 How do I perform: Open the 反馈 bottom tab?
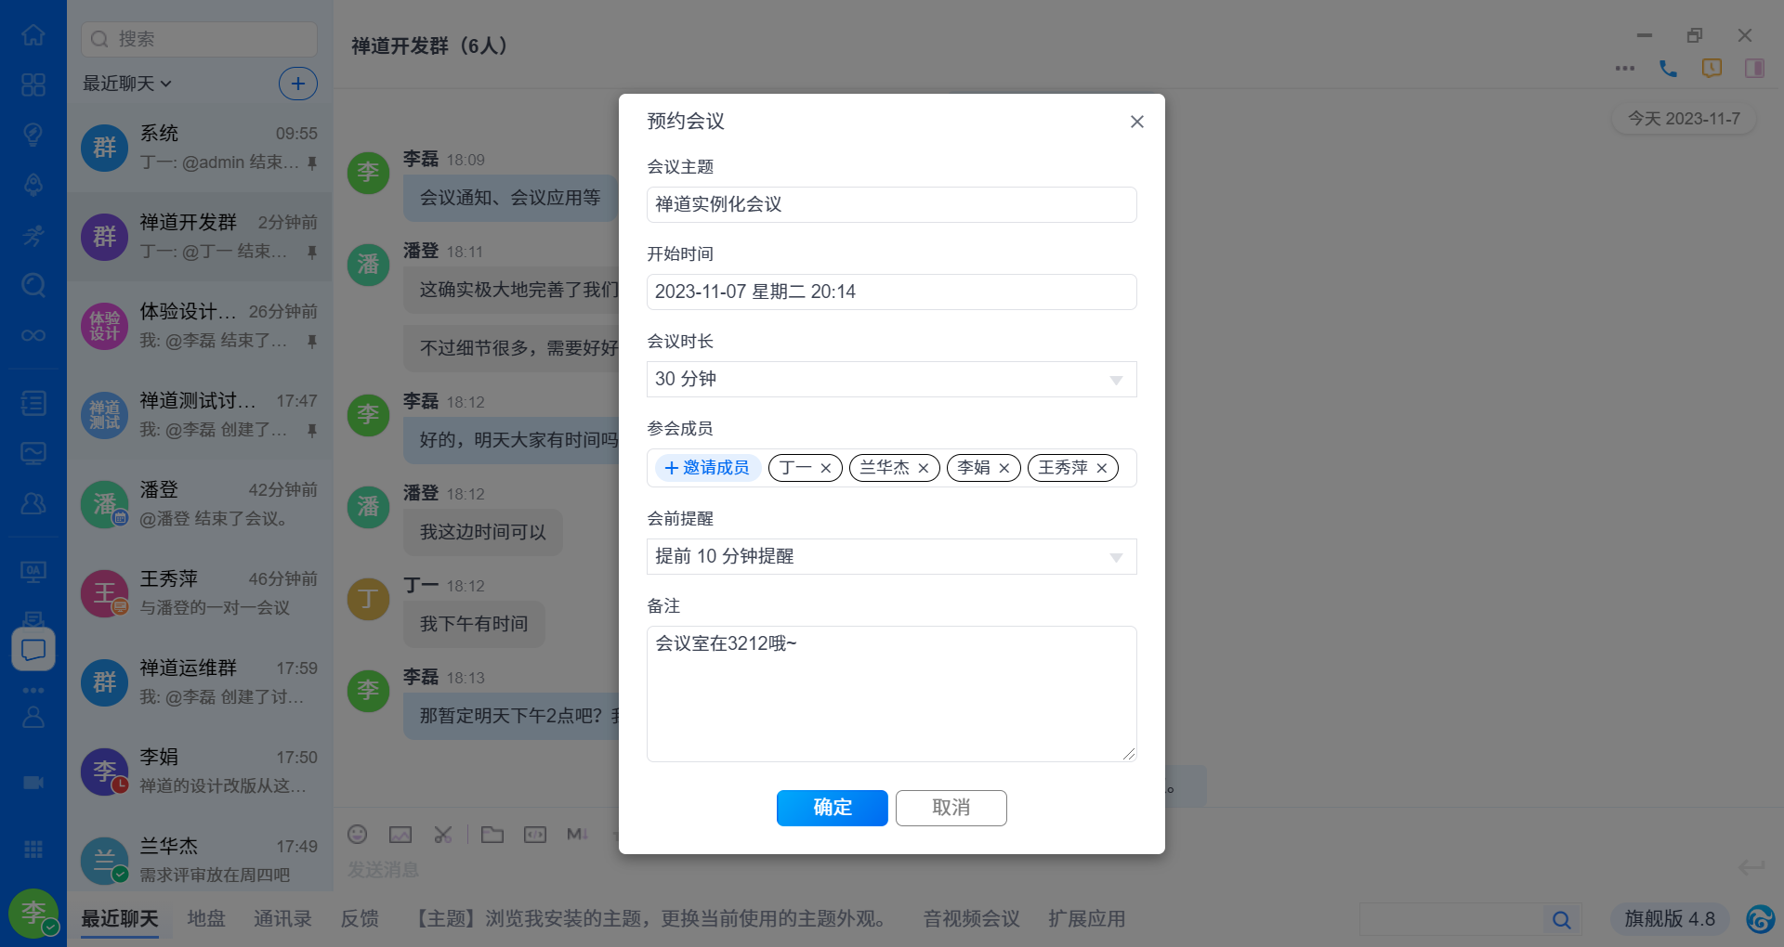pyautogui.click(x=360, y=919)
